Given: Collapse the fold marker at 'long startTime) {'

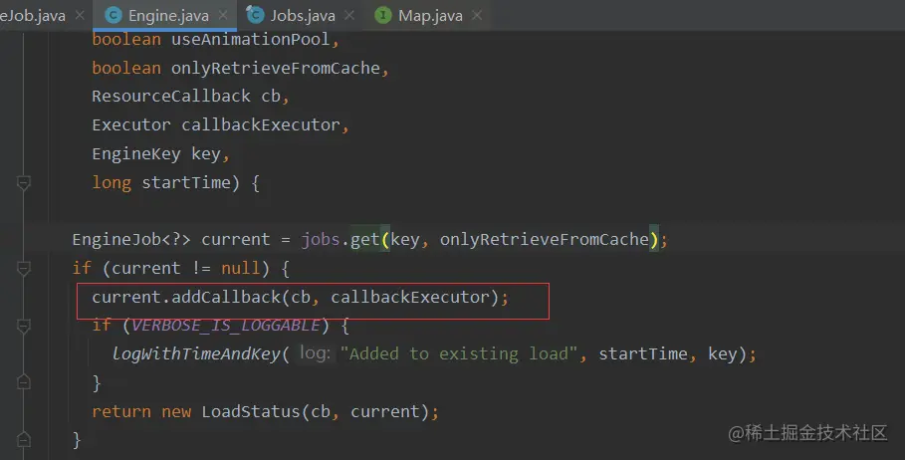Looking at the screenshot, I should click(24, 183).
